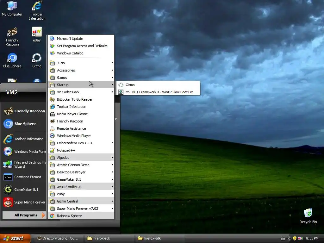Click Media Player Classic clapperboard icon
This screenshot has width=324, height=243.
click(x=52, y=114)
